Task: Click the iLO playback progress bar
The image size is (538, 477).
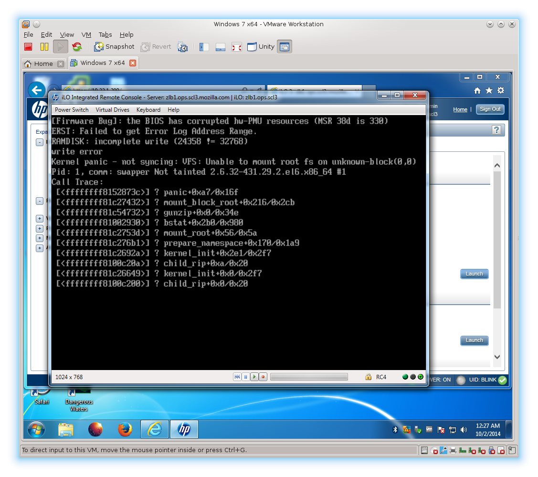Action: pyautogui.click(x=309, y=377)
